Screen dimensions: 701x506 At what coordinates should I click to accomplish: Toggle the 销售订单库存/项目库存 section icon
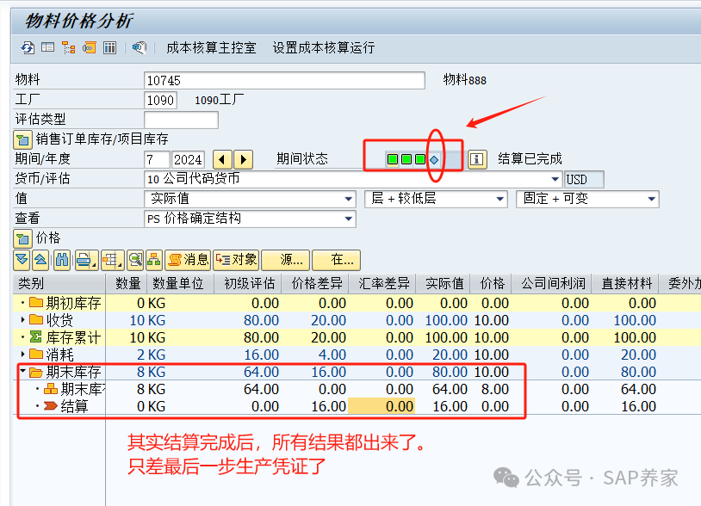point(22,139)
